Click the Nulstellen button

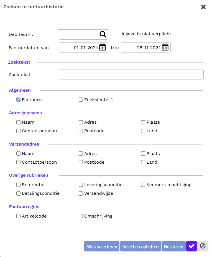click(173, 246)
